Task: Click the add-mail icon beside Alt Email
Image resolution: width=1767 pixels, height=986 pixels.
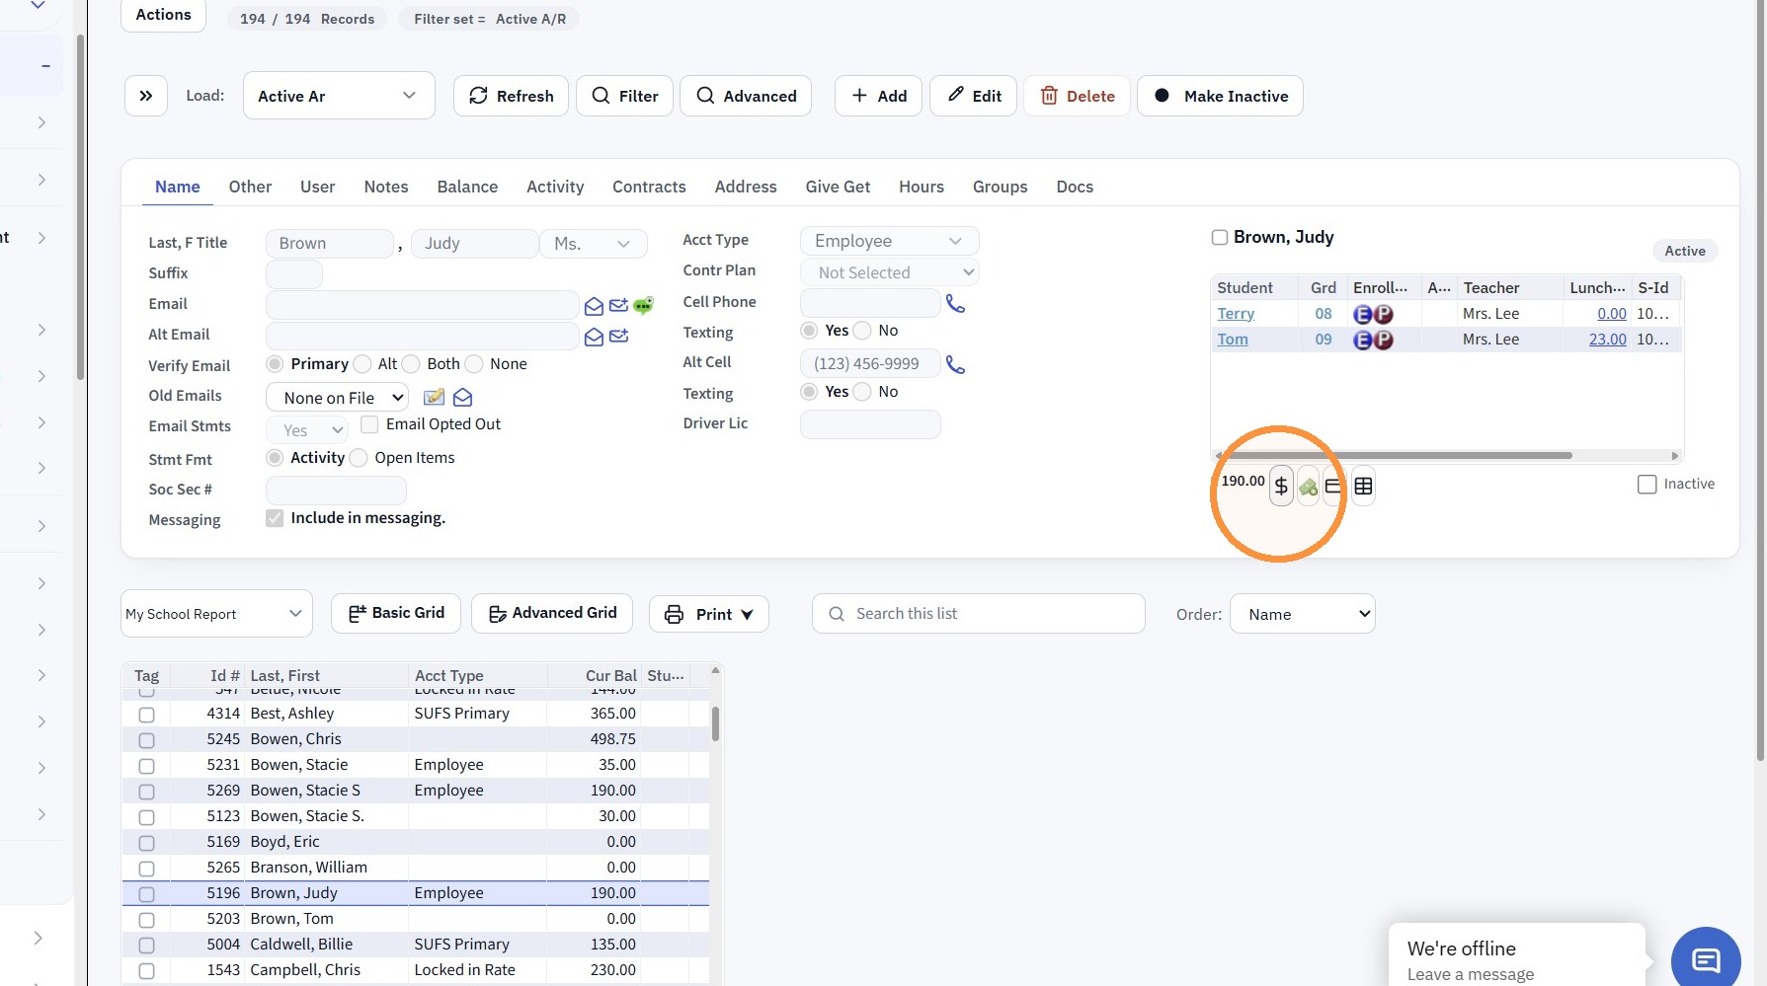Action: pyautogui.click(x=619, y=337)
